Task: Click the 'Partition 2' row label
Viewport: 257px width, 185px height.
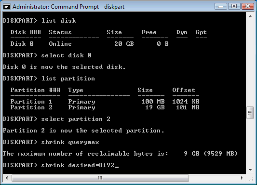Action: pyautogui.click(x=31, y=107)
